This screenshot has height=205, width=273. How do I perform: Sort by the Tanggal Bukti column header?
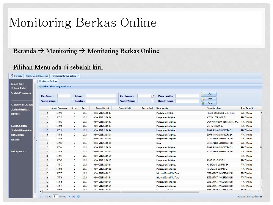[x=125, y=108]
